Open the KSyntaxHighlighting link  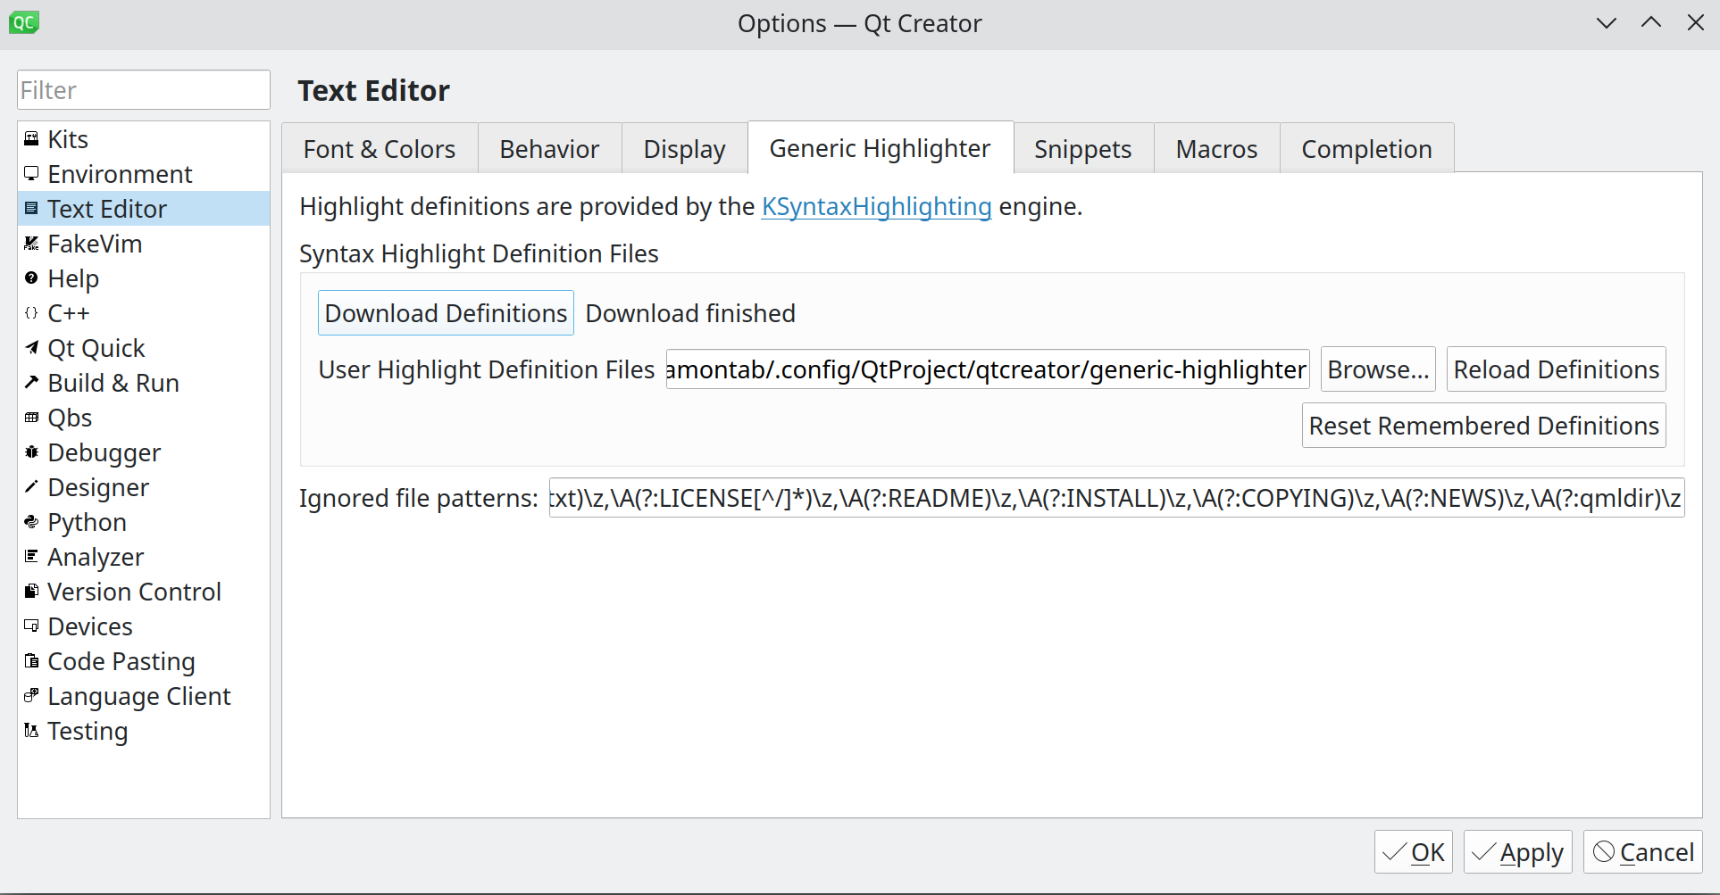(x=876, y=206)
